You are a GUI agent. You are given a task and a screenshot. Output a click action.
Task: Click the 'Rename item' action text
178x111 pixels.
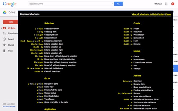pyautogui.click(x=139, y=84)
